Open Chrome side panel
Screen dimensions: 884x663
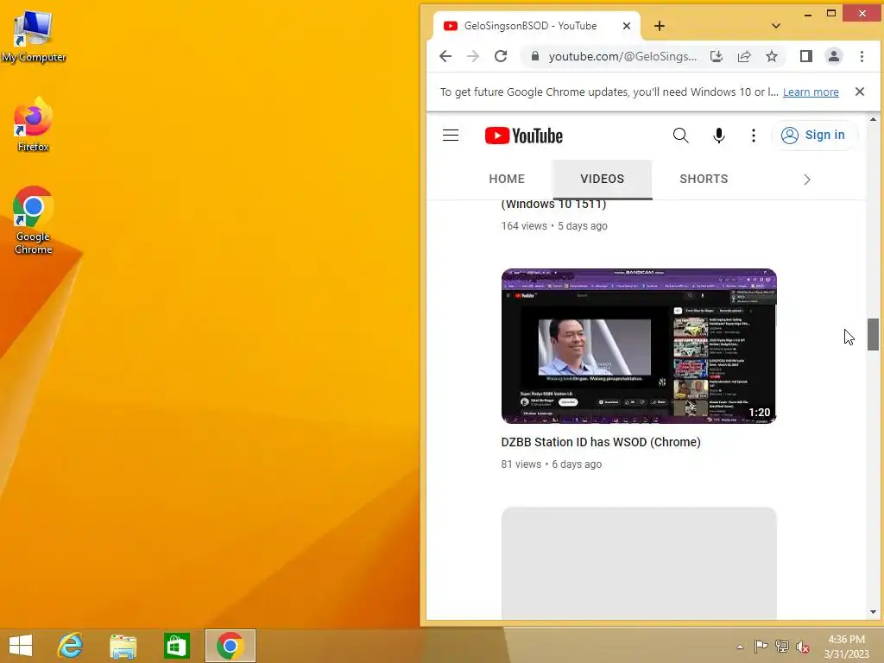click(x=806, y=56)
